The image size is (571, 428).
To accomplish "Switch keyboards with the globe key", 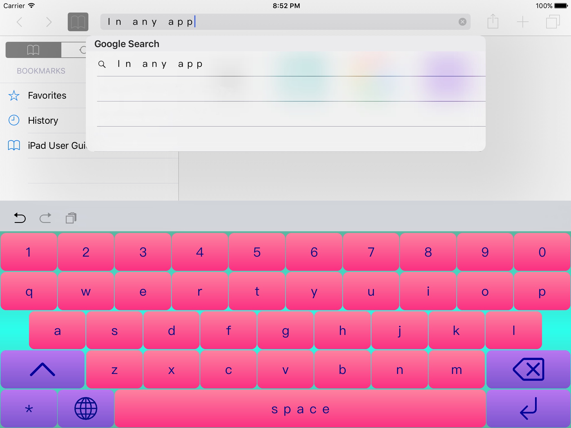I will click(86, 408).
